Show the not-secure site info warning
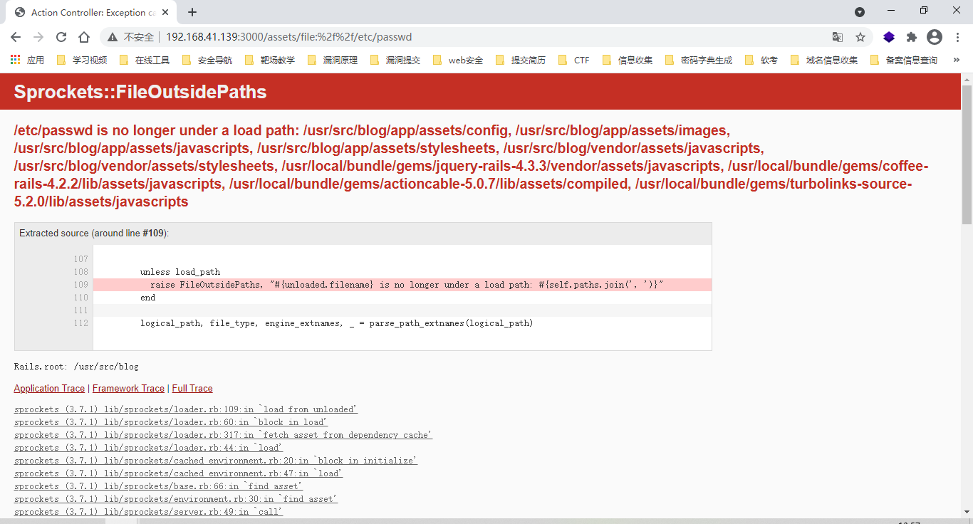The height and width of the screenshot is (524, 973). pos(131,37)
